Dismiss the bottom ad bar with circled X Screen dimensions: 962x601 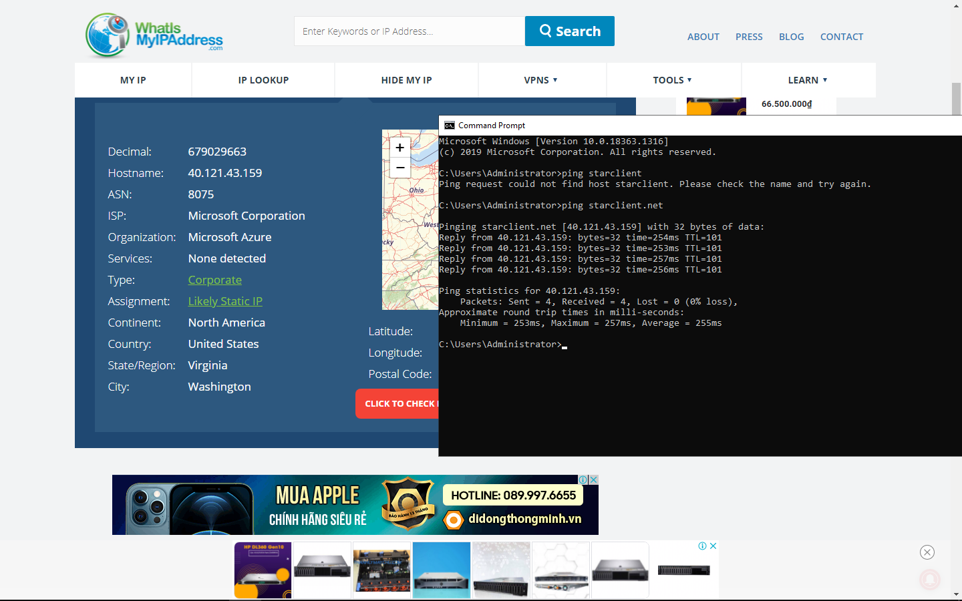tap(927, 552)
